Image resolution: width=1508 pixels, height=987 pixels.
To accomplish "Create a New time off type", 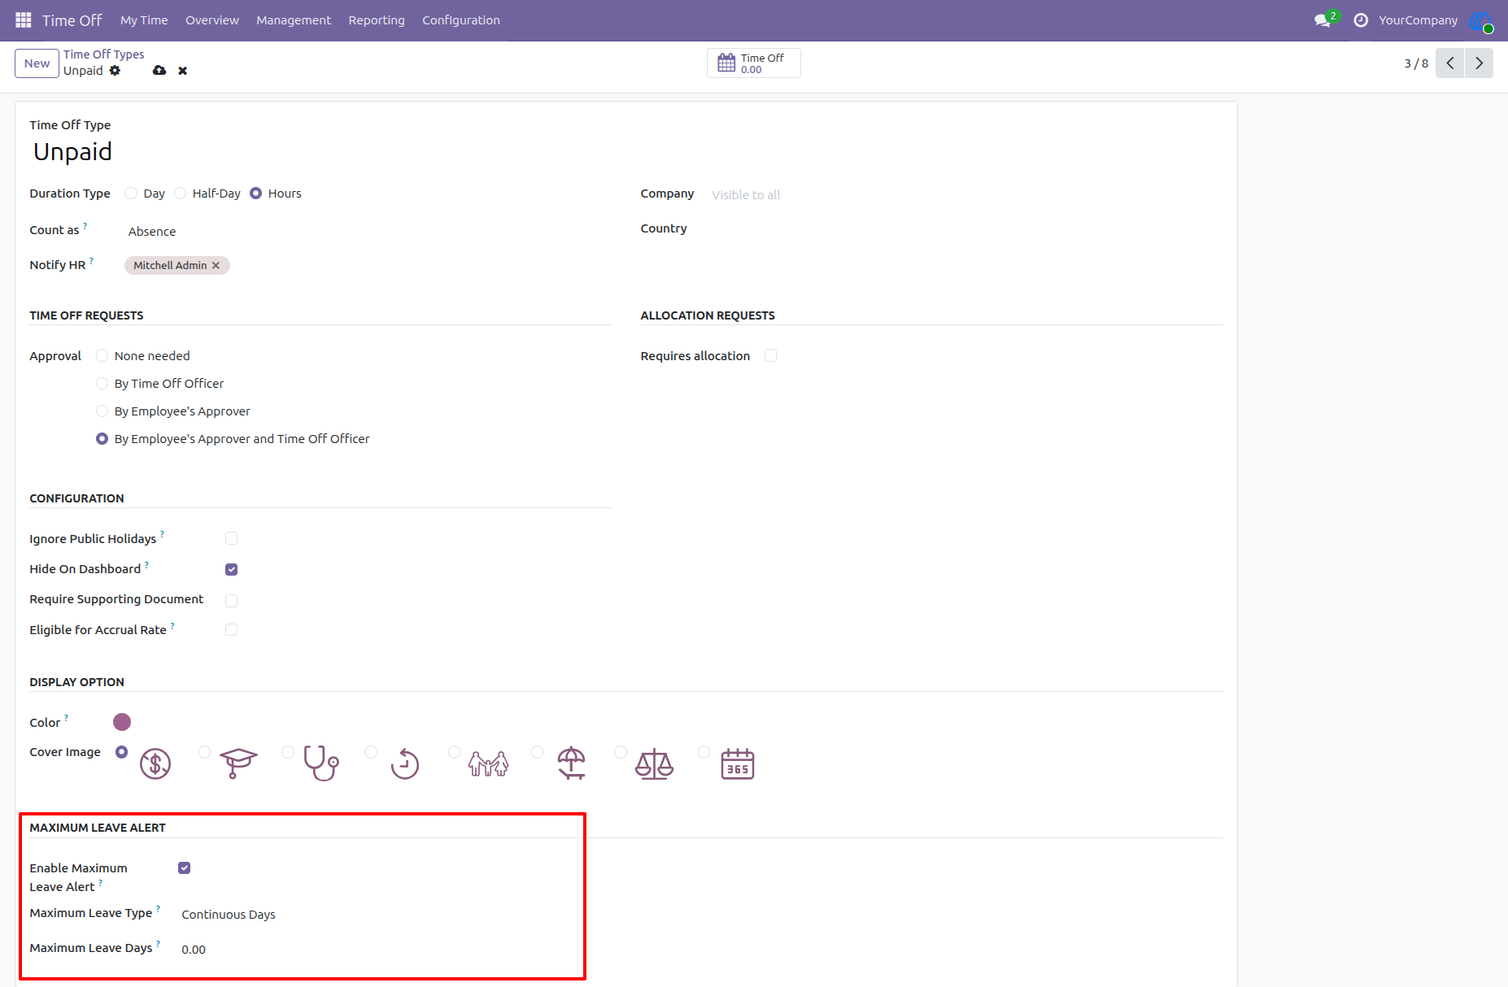I will (x=37, y=63).
